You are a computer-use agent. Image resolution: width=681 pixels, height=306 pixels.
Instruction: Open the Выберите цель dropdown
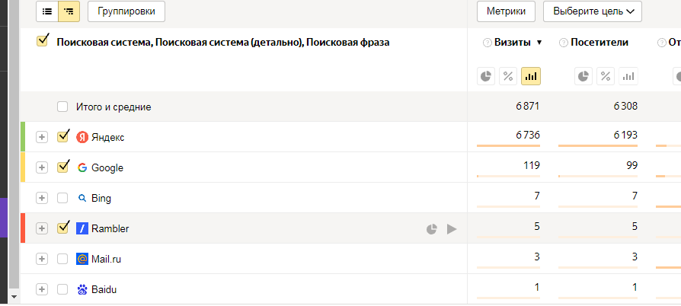click(x=593, y=11)
